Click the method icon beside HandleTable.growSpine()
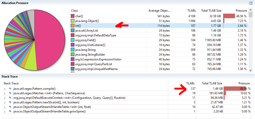Viewport: 255px width, 119px height. [10, 111]
